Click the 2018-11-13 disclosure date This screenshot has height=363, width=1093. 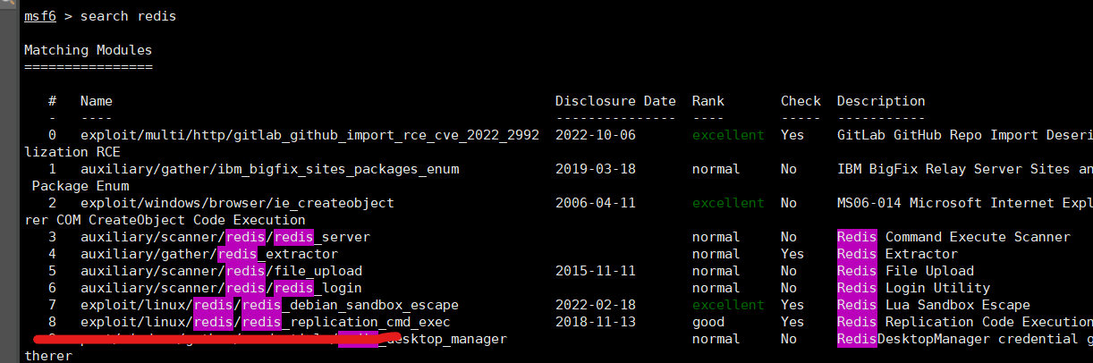coord(595,322)
